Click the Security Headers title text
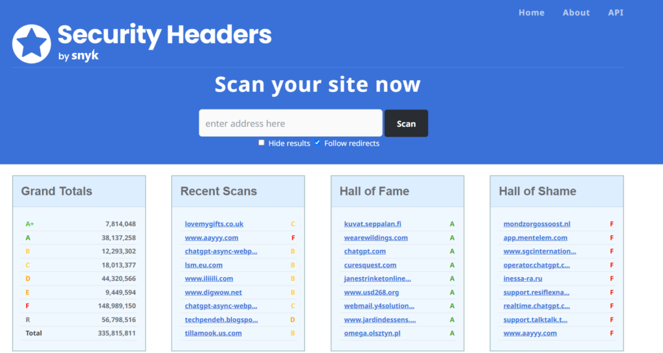This screenshot has width=663, height=353. [x=164, y=35]
